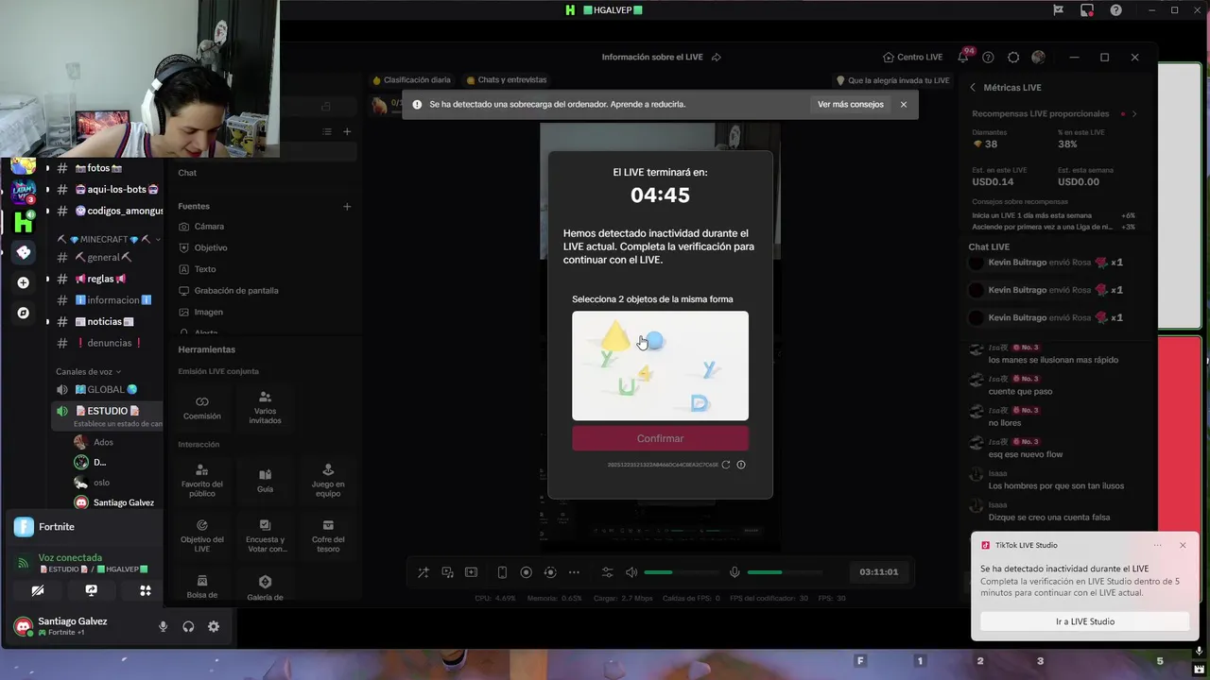Open Discord channel noticias
Image resolution: width=1210 pixels, height=680 pixels.
click(107, 321)
